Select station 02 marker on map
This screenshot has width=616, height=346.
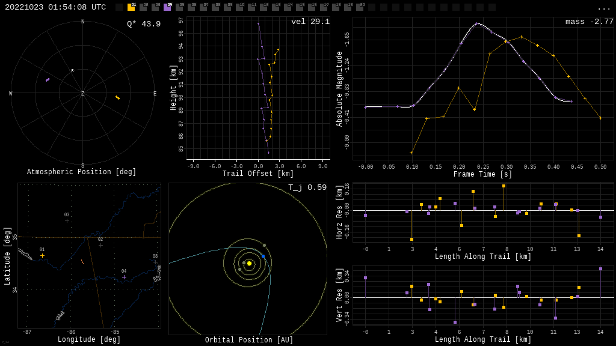[x=100, y=245]
